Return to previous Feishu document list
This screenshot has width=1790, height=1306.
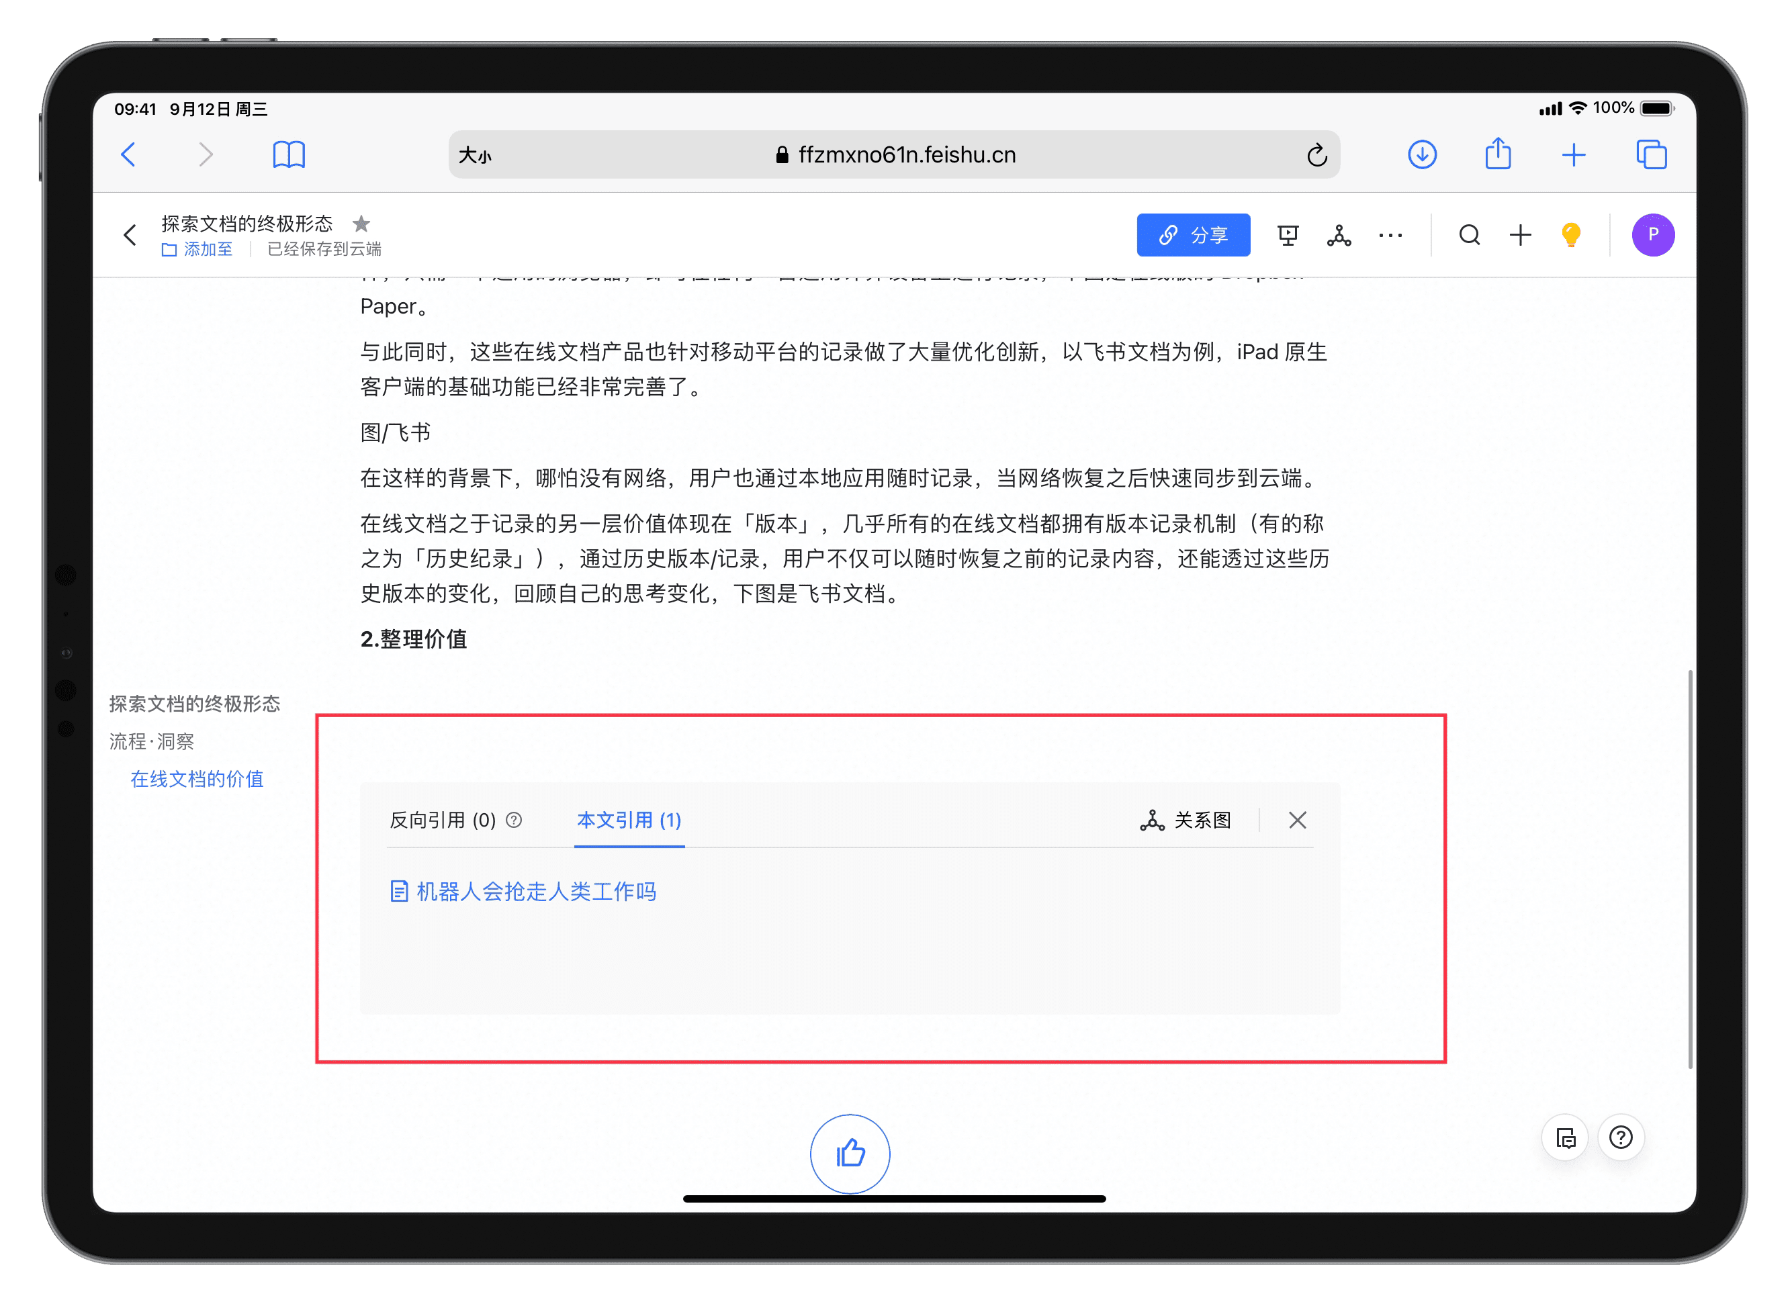(x=130, y=235)
